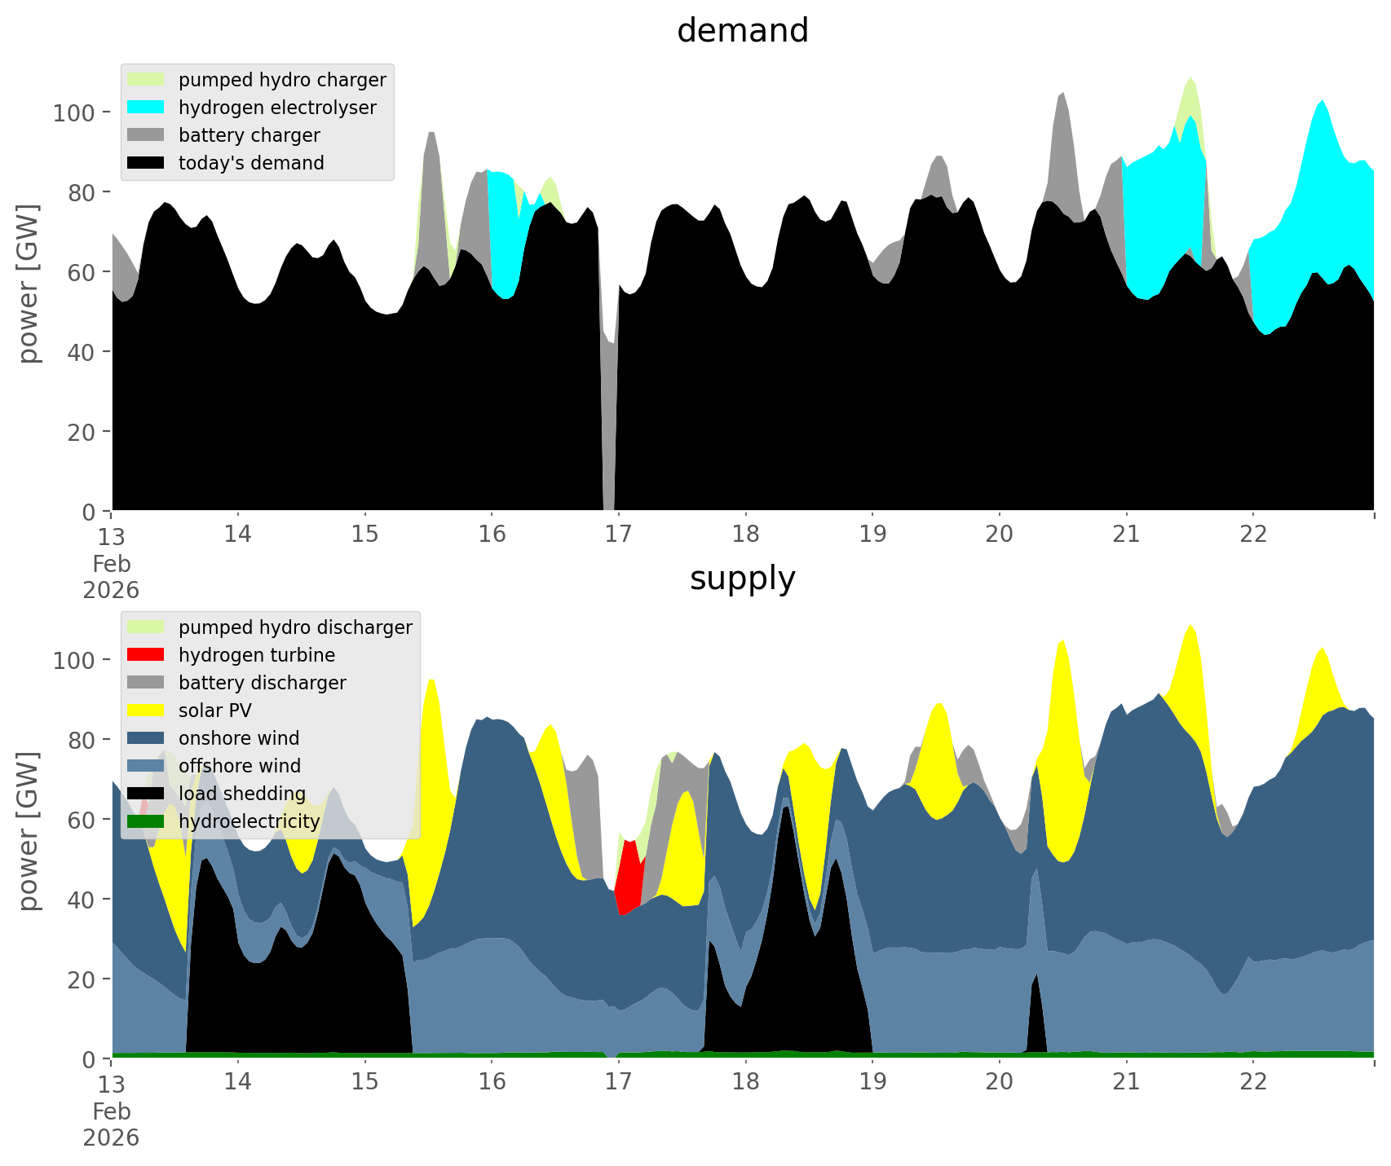The height and width of the screenshot is (1166, 1391).
Task: Click the "pumped hydro discharger" legend label
Action: coord(295,627)
